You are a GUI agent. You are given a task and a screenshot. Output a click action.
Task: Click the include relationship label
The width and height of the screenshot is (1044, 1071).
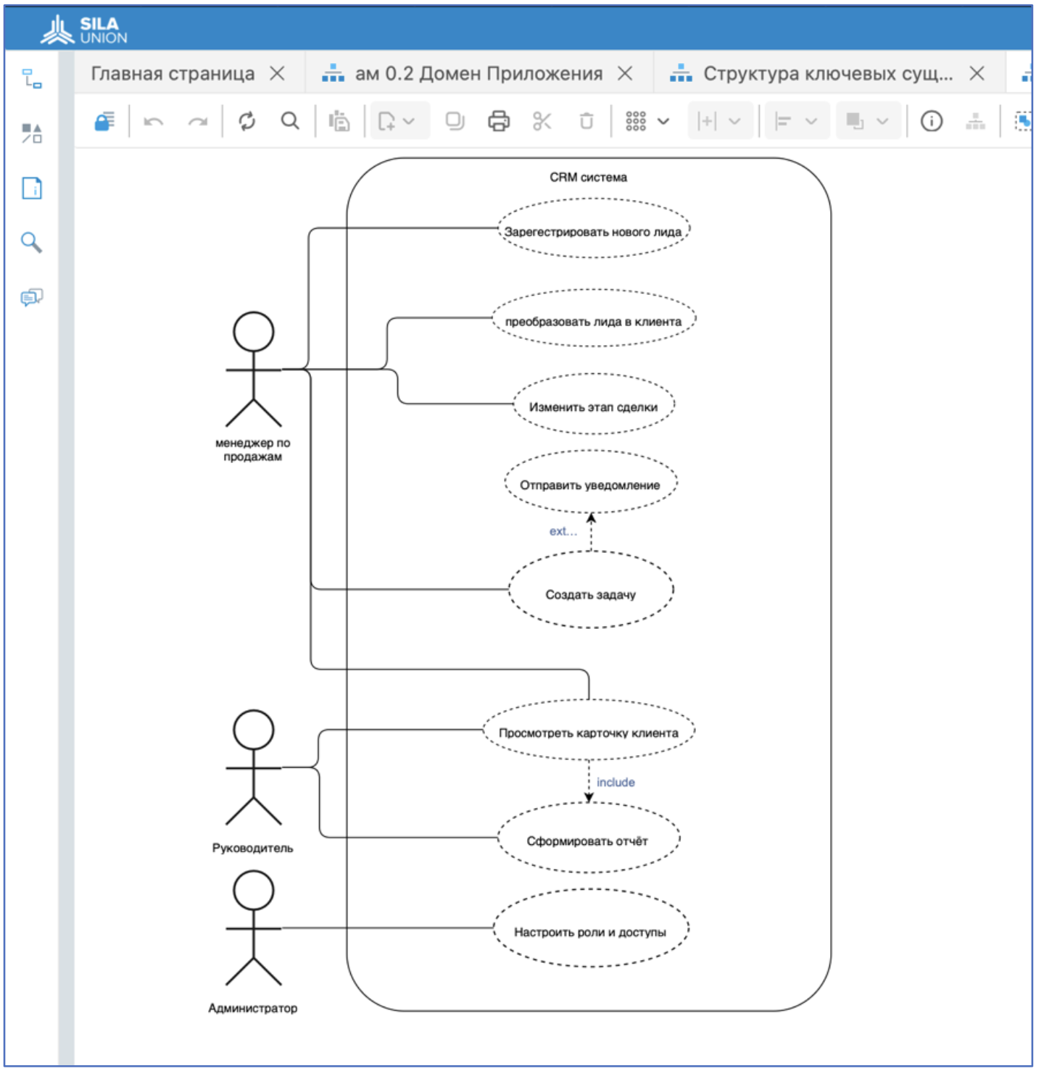[x=616, y=783]
